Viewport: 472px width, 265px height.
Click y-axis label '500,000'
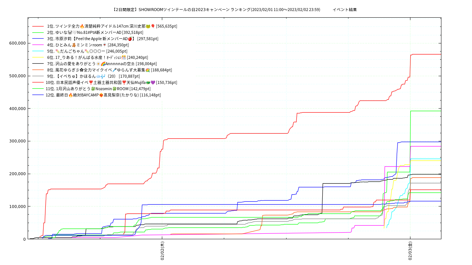(17, 76)
